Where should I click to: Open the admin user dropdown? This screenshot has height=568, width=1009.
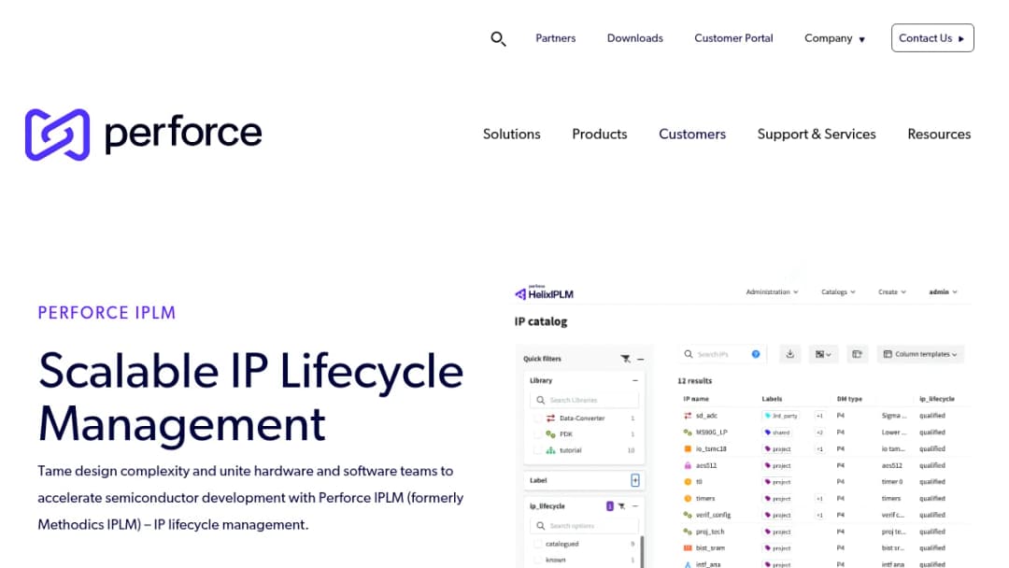click(x=944, y=292)
